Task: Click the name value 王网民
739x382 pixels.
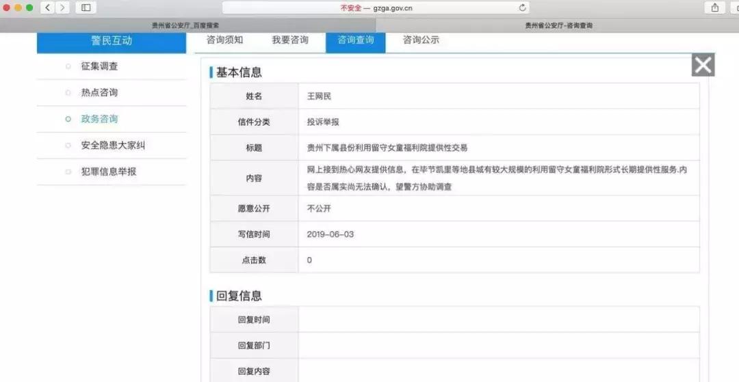Action: [319, 96]
